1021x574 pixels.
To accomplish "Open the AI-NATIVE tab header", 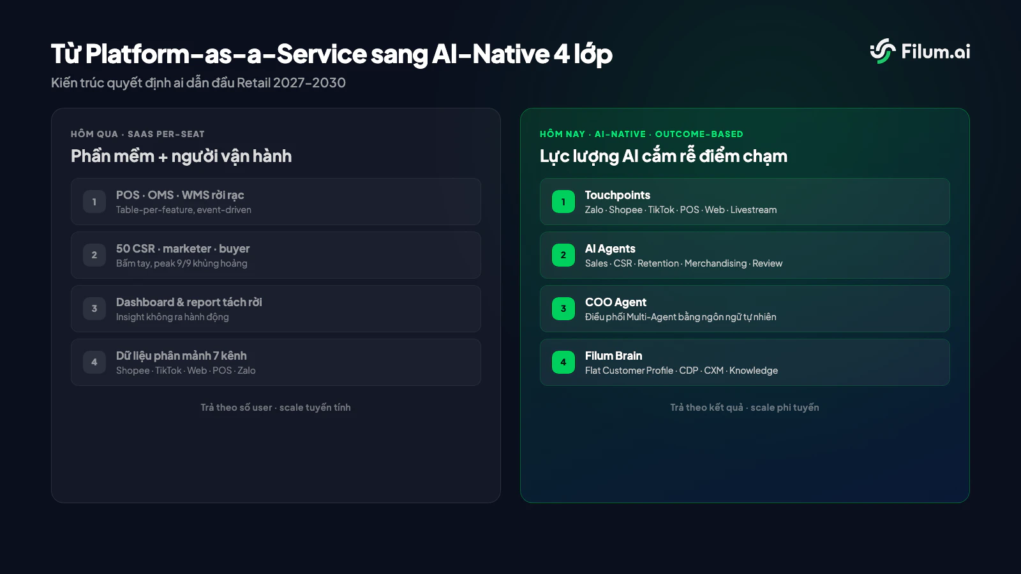I will point(620,134).
